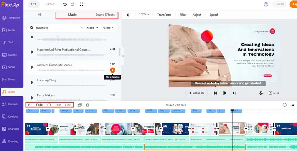Click the split clip icon

[49, 105]
